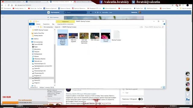Click Этот компьютер in the address path
Viewport: 193px width, 108px height.
[48, 27]
